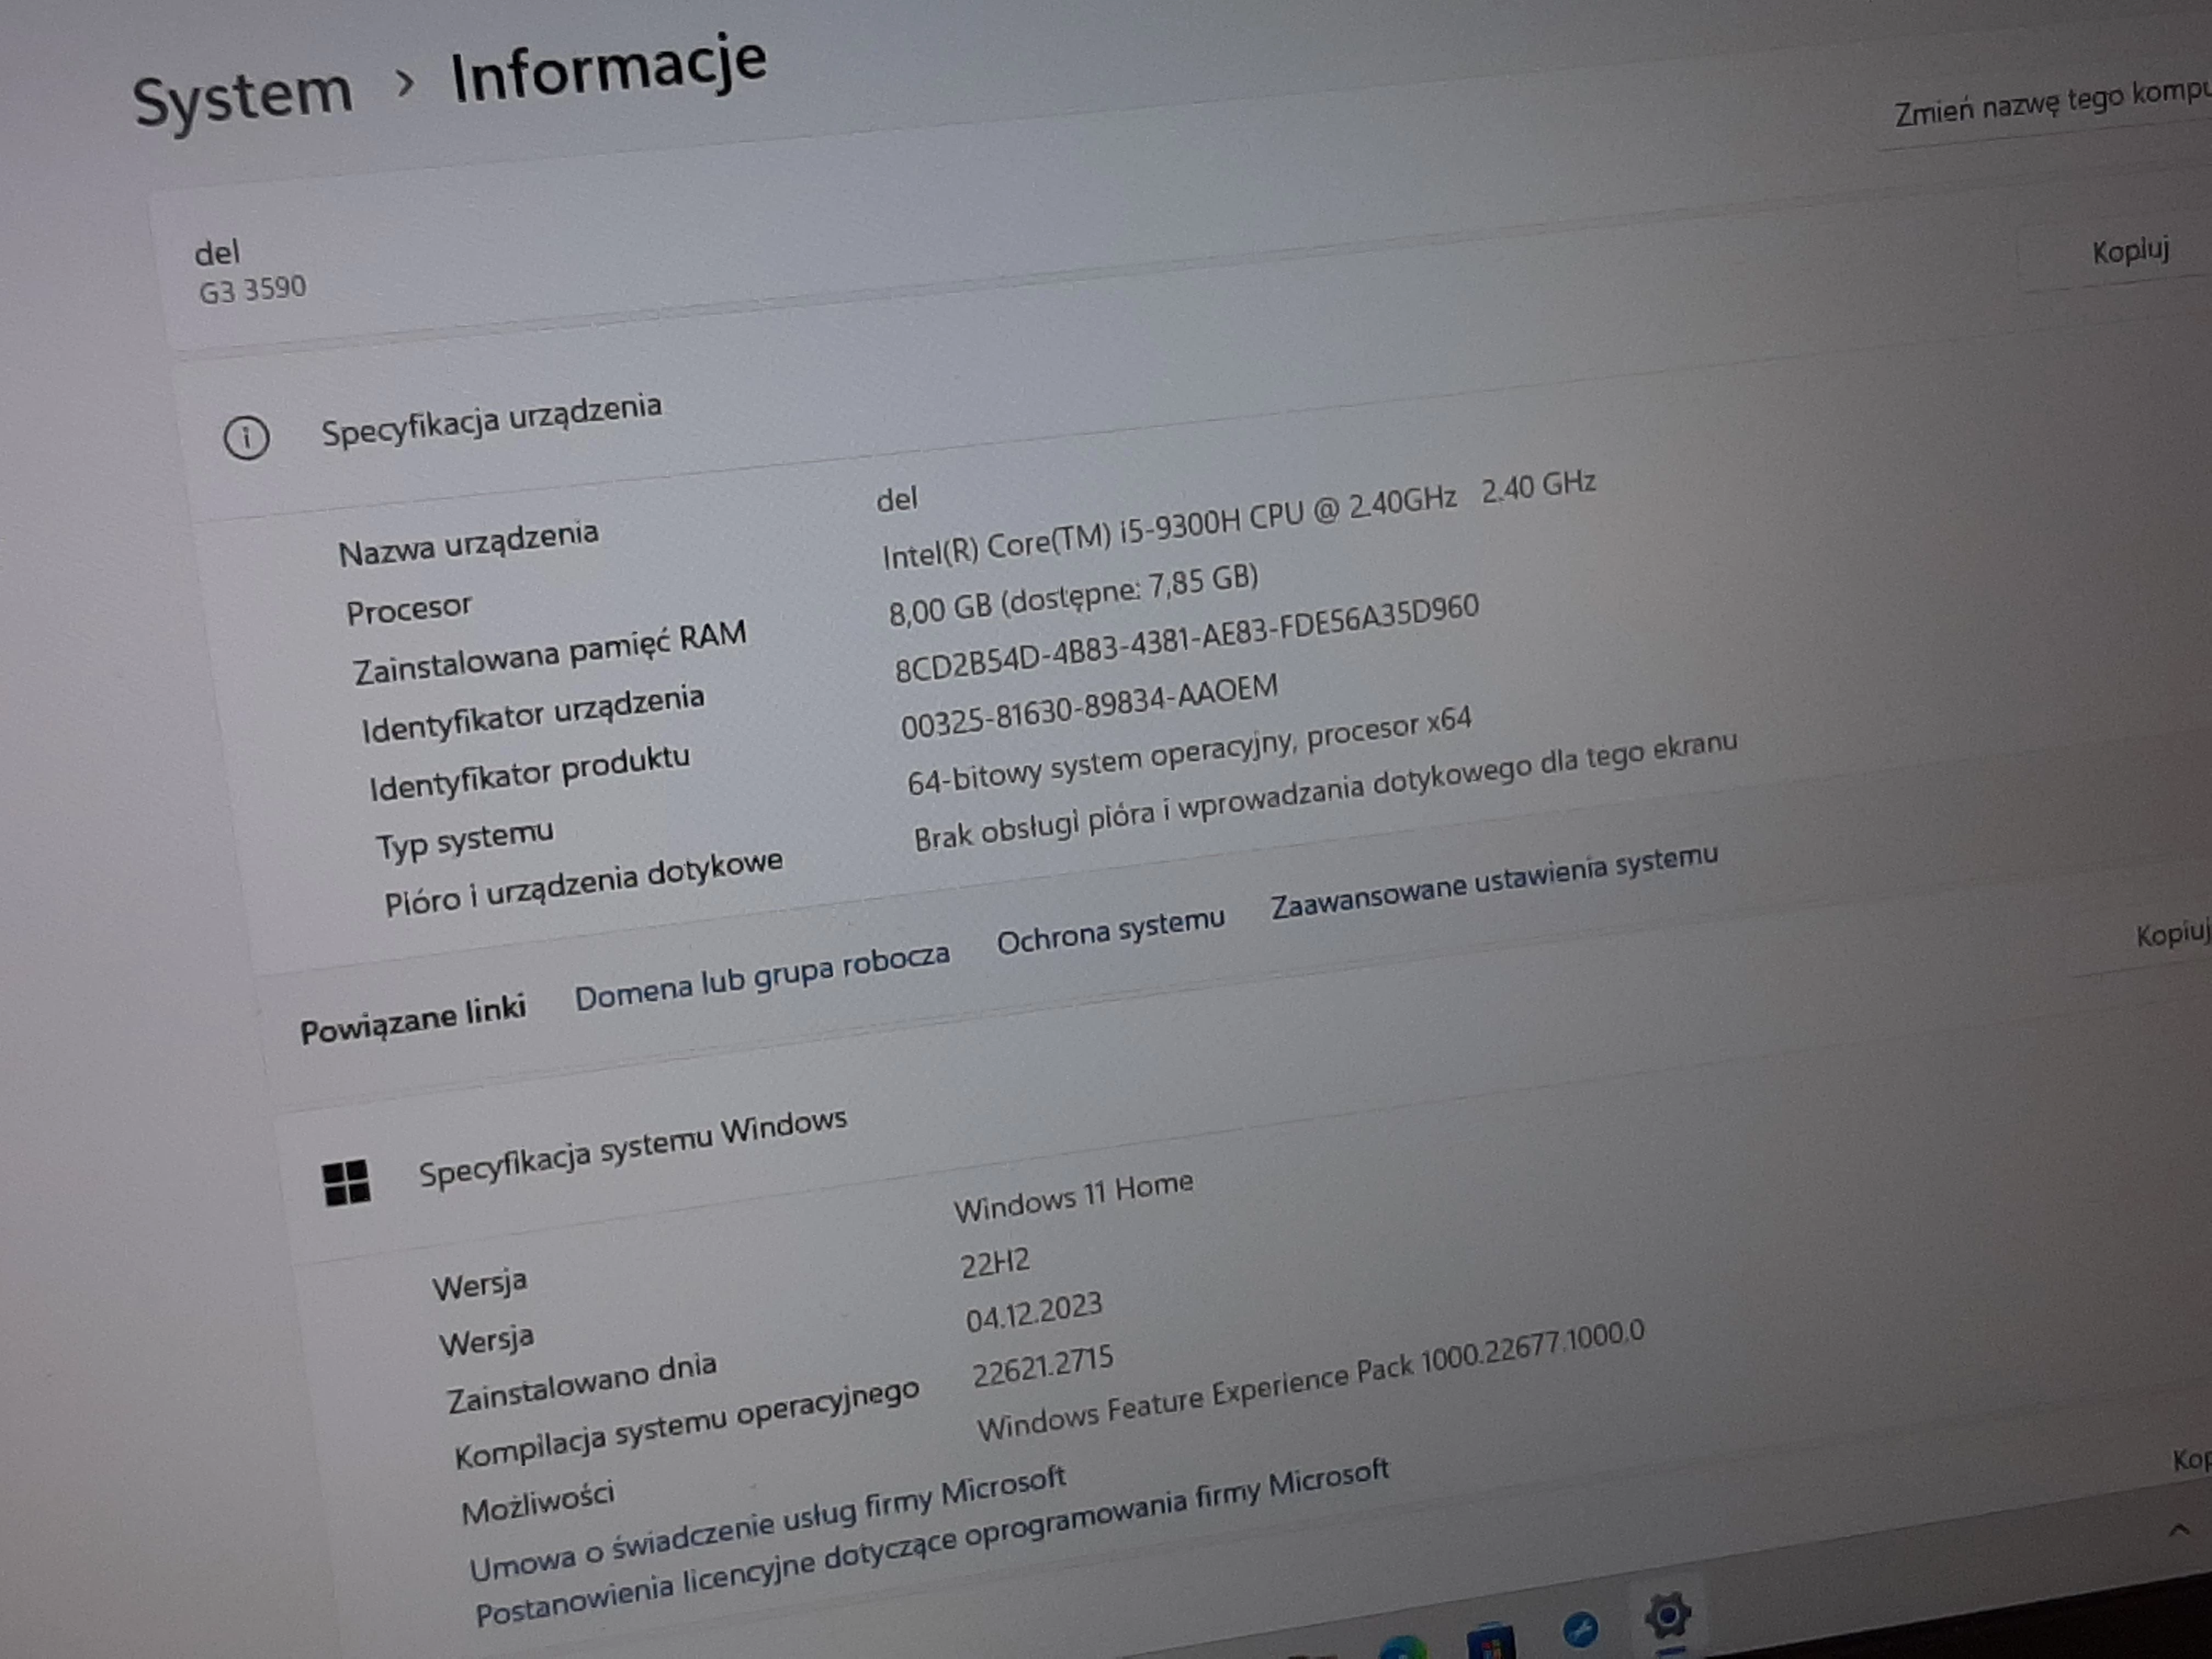This screenshot has height=1659, width=2212.
Task: Open Microsoft Store icon in taskbar
Action: [x=1491, y=1642]
